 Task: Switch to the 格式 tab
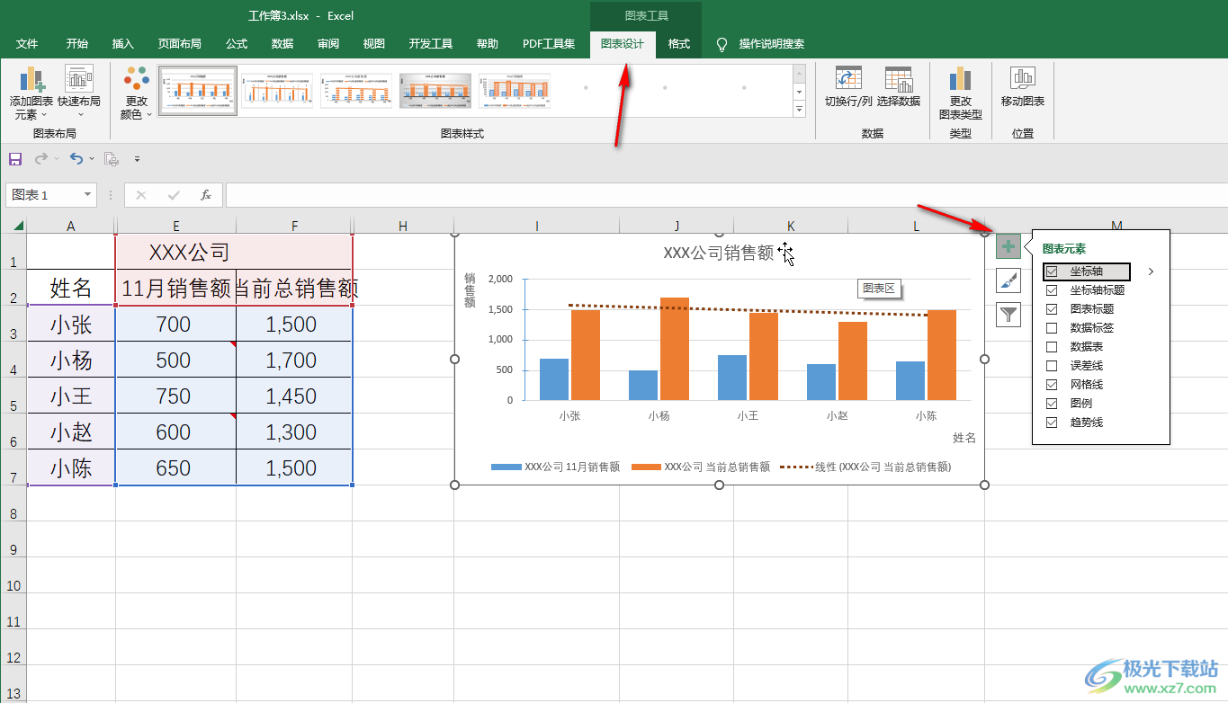679,43
